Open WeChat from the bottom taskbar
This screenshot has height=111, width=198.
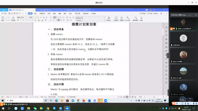(x=35, y=108)
